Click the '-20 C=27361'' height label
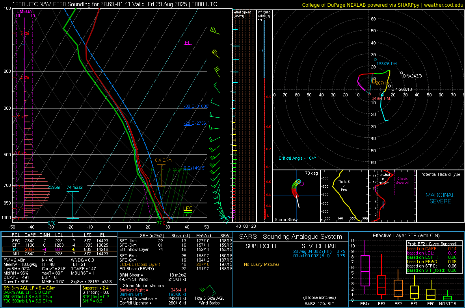The image size is (465, 308). pos(196,123)
